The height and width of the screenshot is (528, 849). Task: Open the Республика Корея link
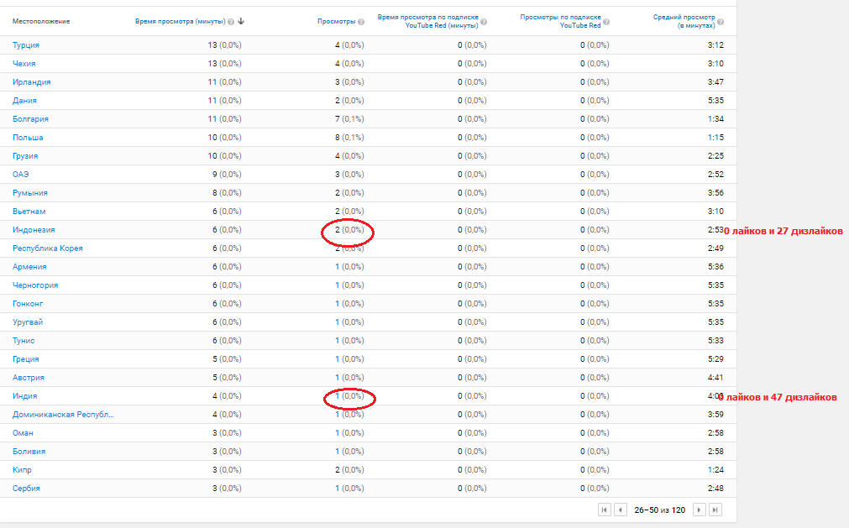(x=47, y=248)
